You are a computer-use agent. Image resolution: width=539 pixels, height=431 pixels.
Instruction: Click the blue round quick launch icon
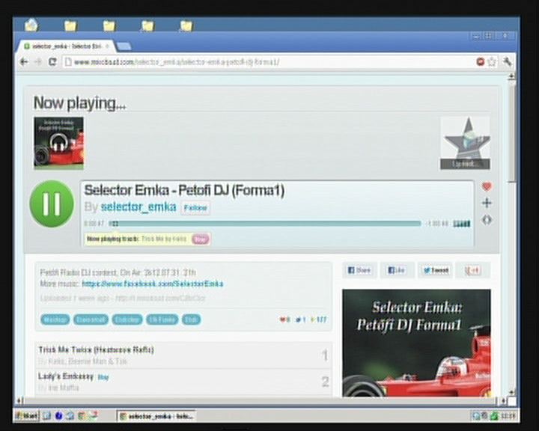tap(58, 416)
